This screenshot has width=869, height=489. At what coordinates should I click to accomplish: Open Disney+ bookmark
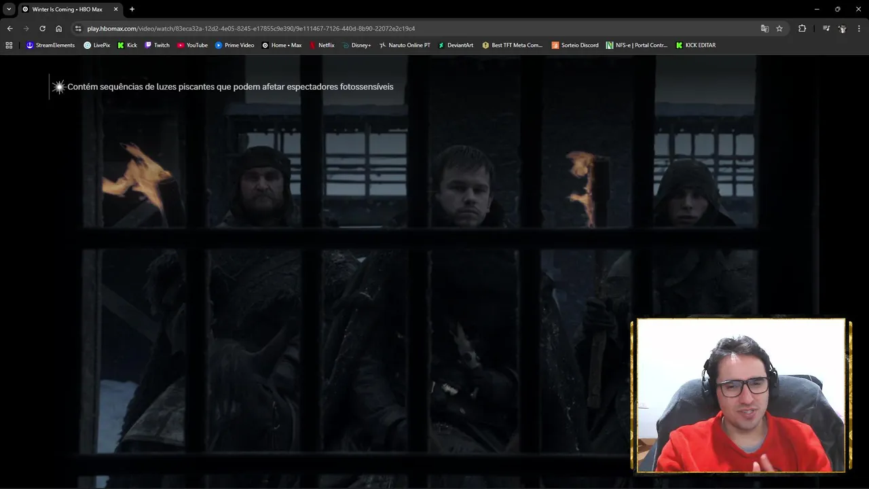pyautogui.click(x=356, y=46)
